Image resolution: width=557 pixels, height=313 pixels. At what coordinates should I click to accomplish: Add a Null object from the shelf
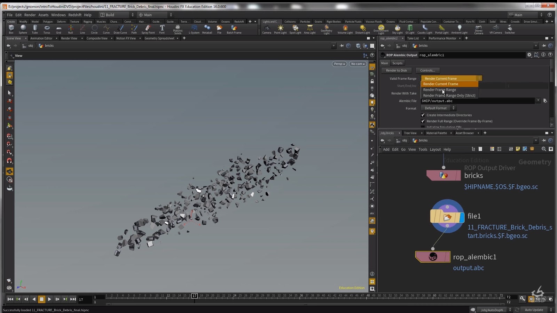(70, 29)
